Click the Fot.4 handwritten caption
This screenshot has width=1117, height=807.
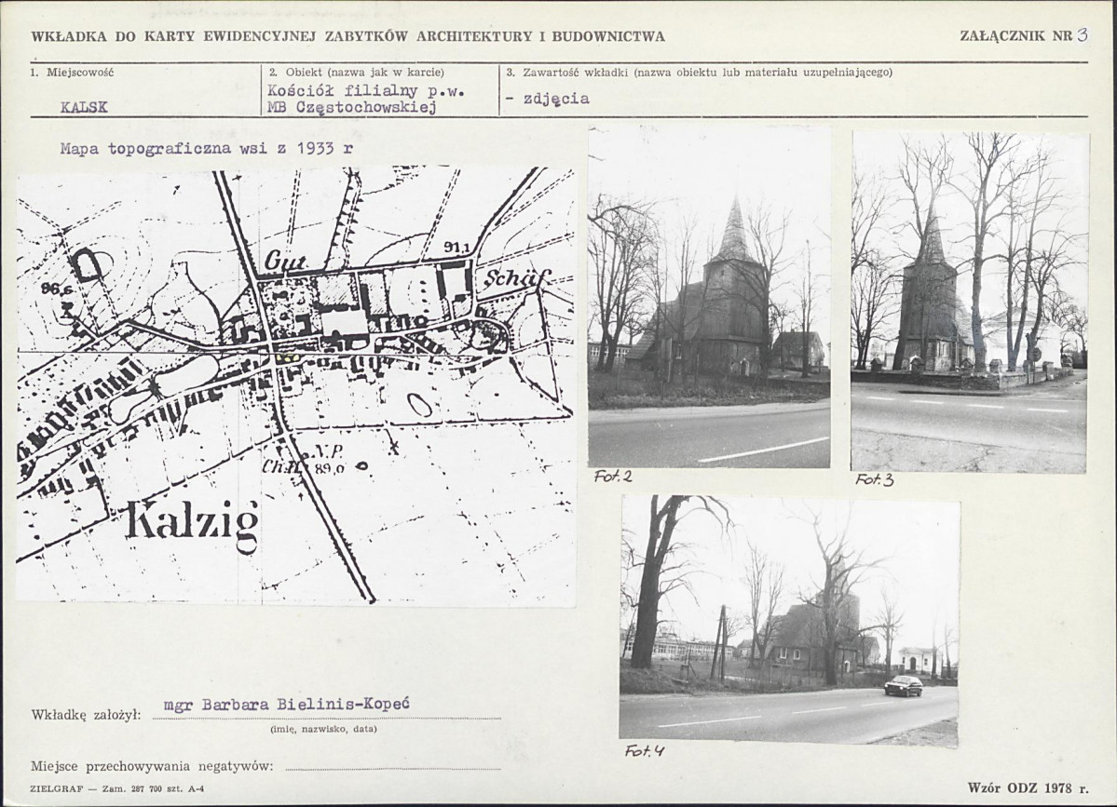pyautogui.click(x=645, y=751)
